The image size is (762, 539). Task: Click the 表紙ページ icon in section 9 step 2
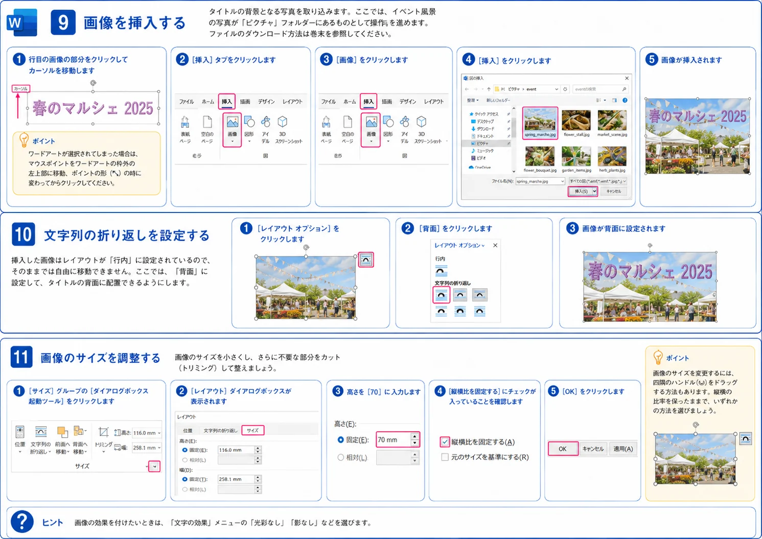(185, 122)
